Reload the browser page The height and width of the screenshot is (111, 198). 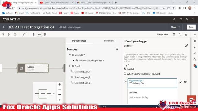coord(13,8)
